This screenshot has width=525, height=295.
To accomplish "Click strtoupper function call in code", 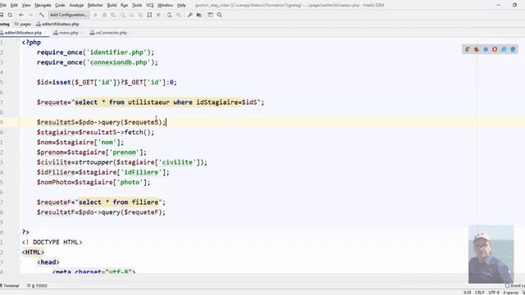I will tap(94, 162).
